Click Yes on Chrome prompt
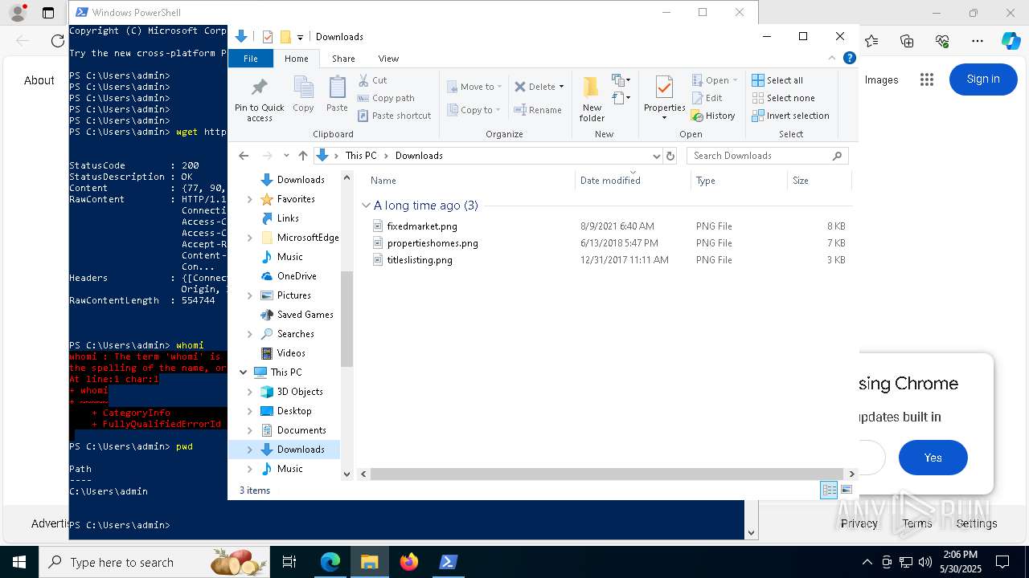This screenshot has height=578, width=1029. pos(933,458)
